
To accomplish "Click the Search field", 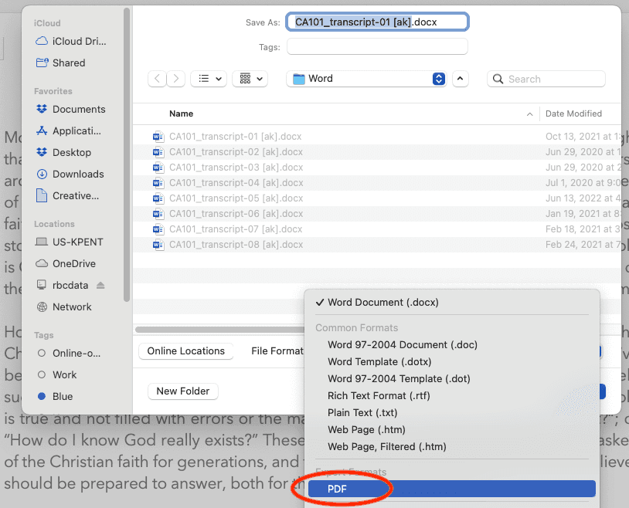I will coord(546,79).
